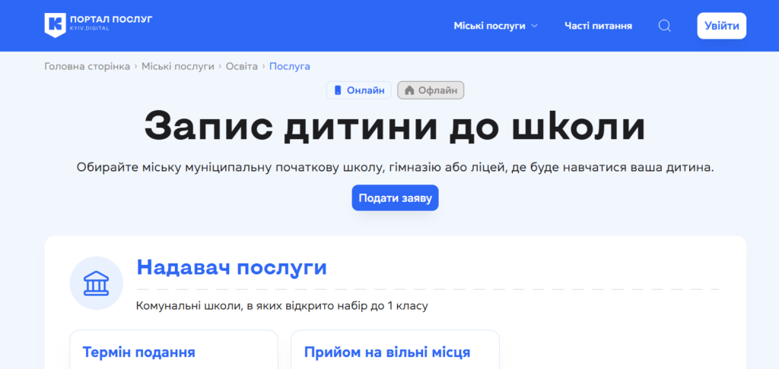Viewport: 779px width, 369px height.
Task: Click the house icon in the Офлайн badge
Action: [409, 90]
